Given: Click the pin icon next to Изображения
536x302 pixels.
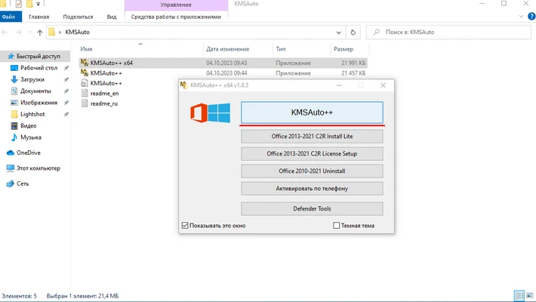Looking at the screenshot, I should click(66, 103).
